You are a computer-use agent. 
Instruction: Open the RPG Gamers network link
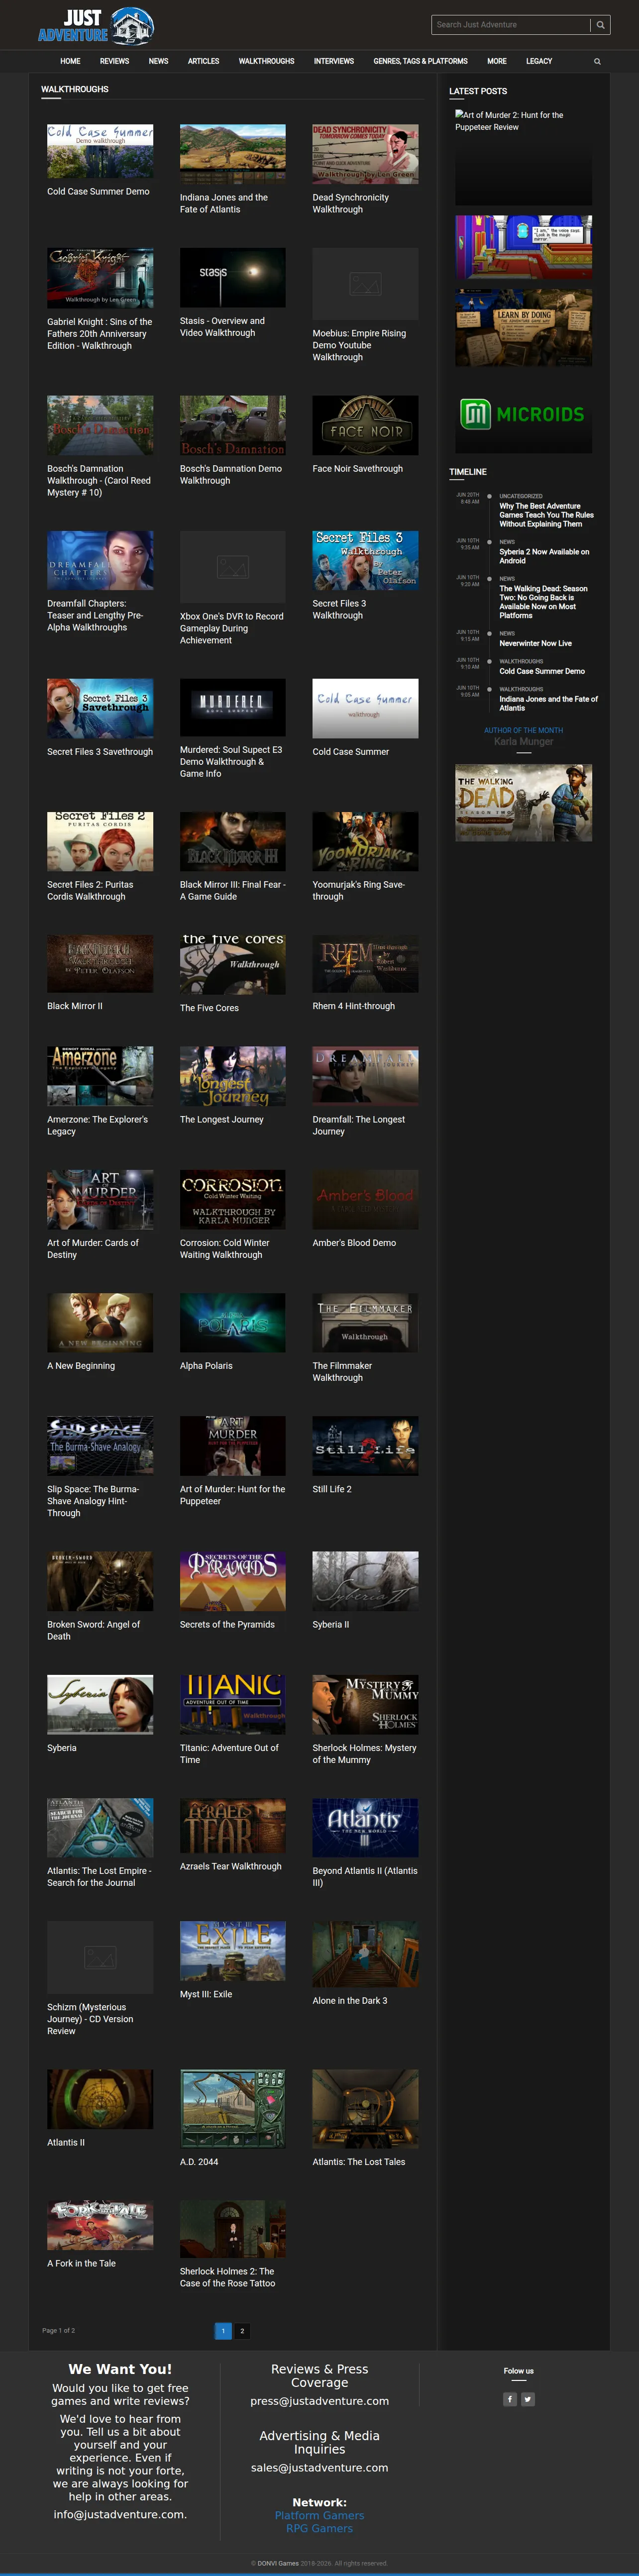(x=319, y=2528)
